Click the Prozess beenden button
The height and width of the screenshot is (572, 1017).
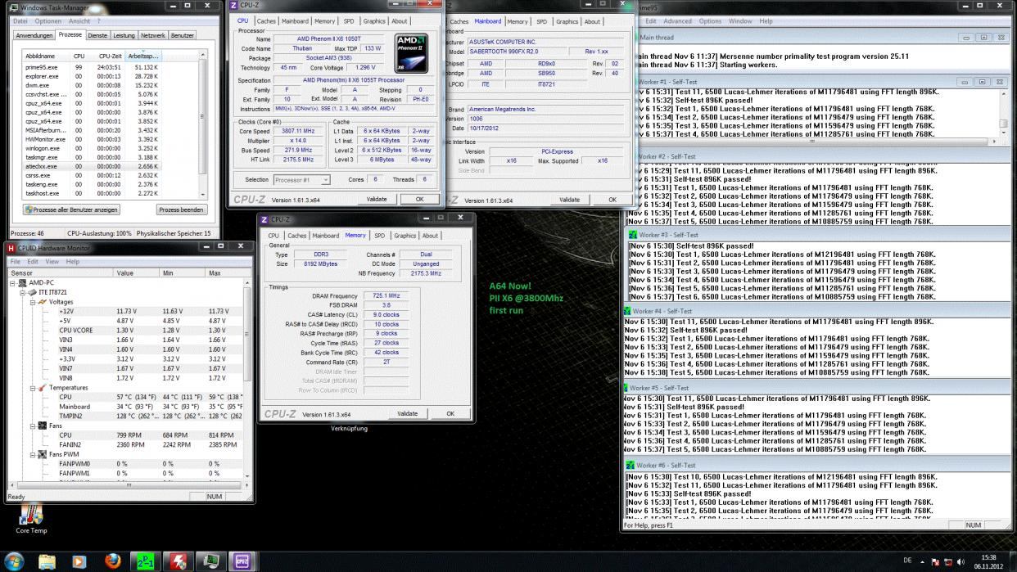coord(182,209)
